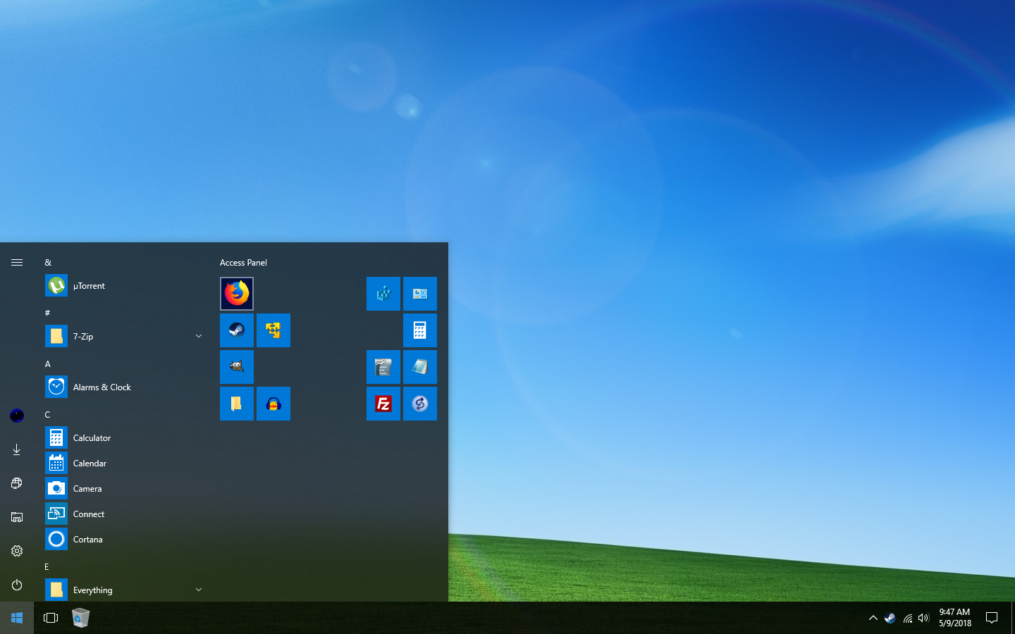This screenshot has width=1015, height=634.
Task: Launch Notepad from its tile
Action: [420, 367]
